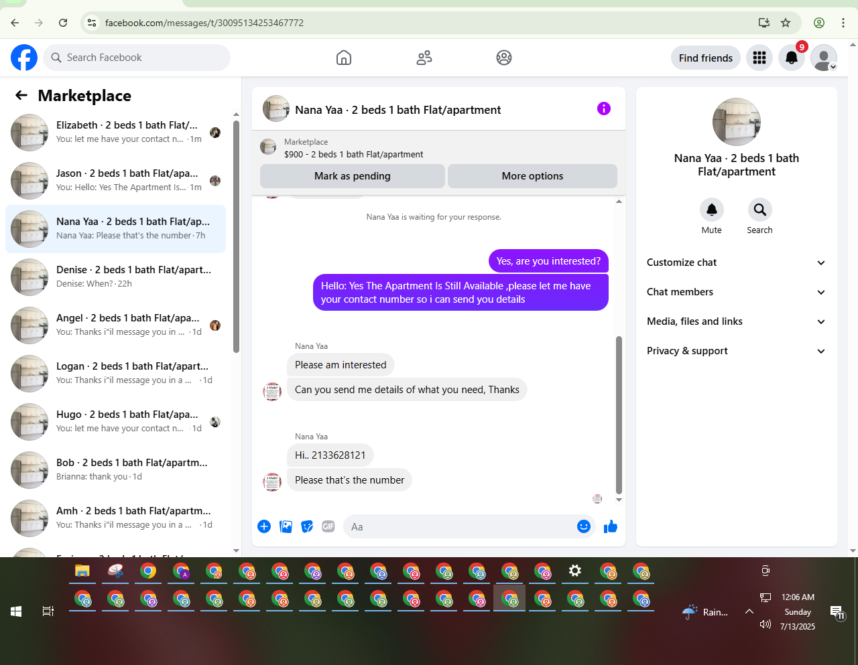Click 'Yes, are you interested?' message bubble
This screenshot has width=858, height=665.
[548, 261]
